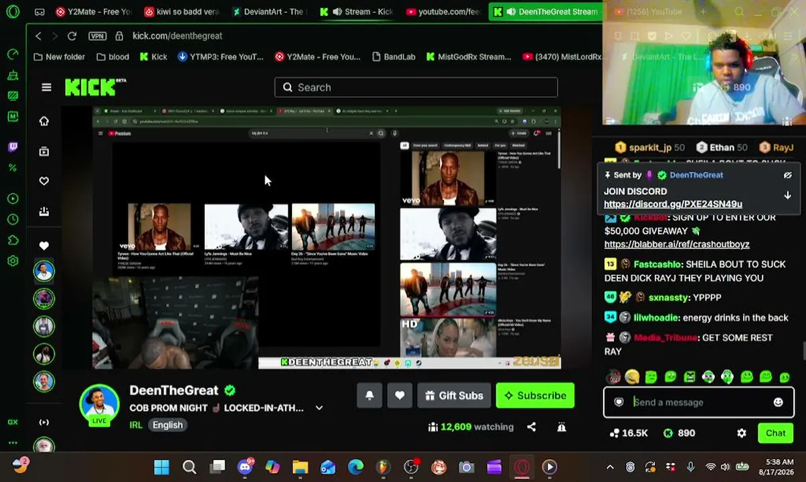Focus the Kick Search field
Viewport: 806px width, 482px height.
point(416,87)
